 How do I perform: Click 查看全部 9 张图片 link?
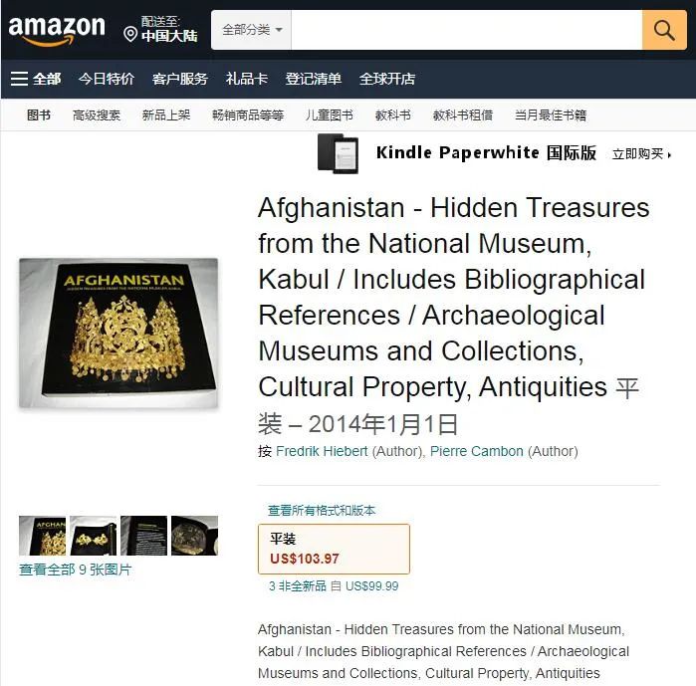pyautogui.click(x=76, y=570)
